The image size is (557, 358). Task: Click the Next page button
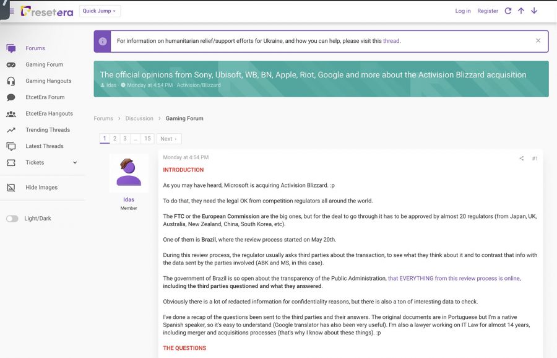169,139
